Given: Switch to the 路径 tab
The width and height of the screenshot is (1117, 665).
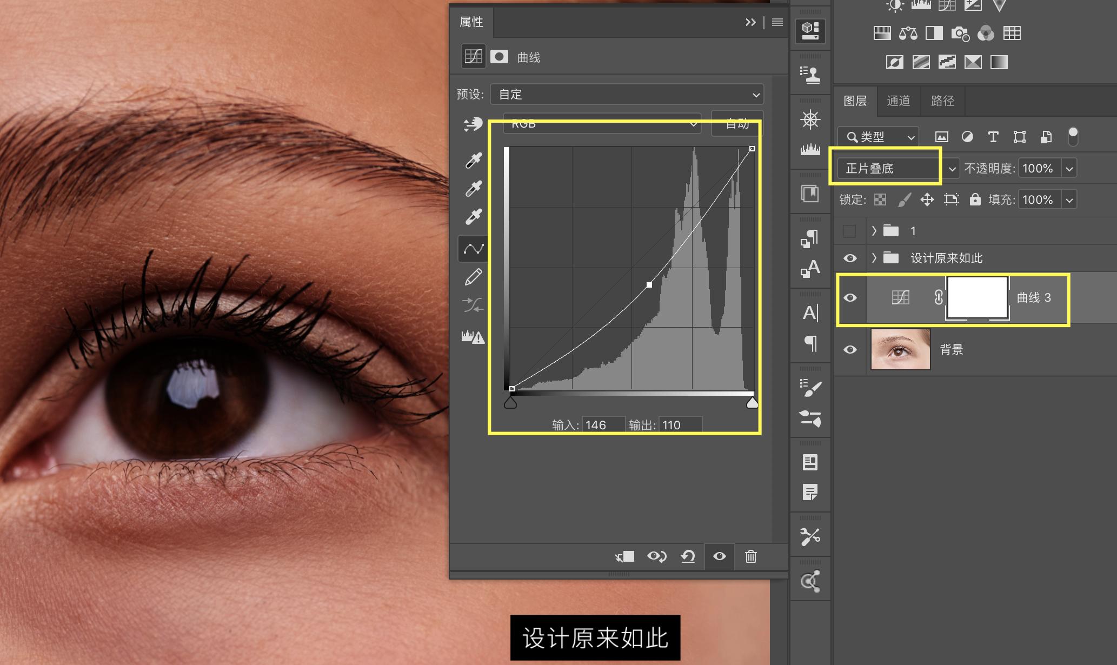Looking at the screenshot, I should click(x=942, y=101).
